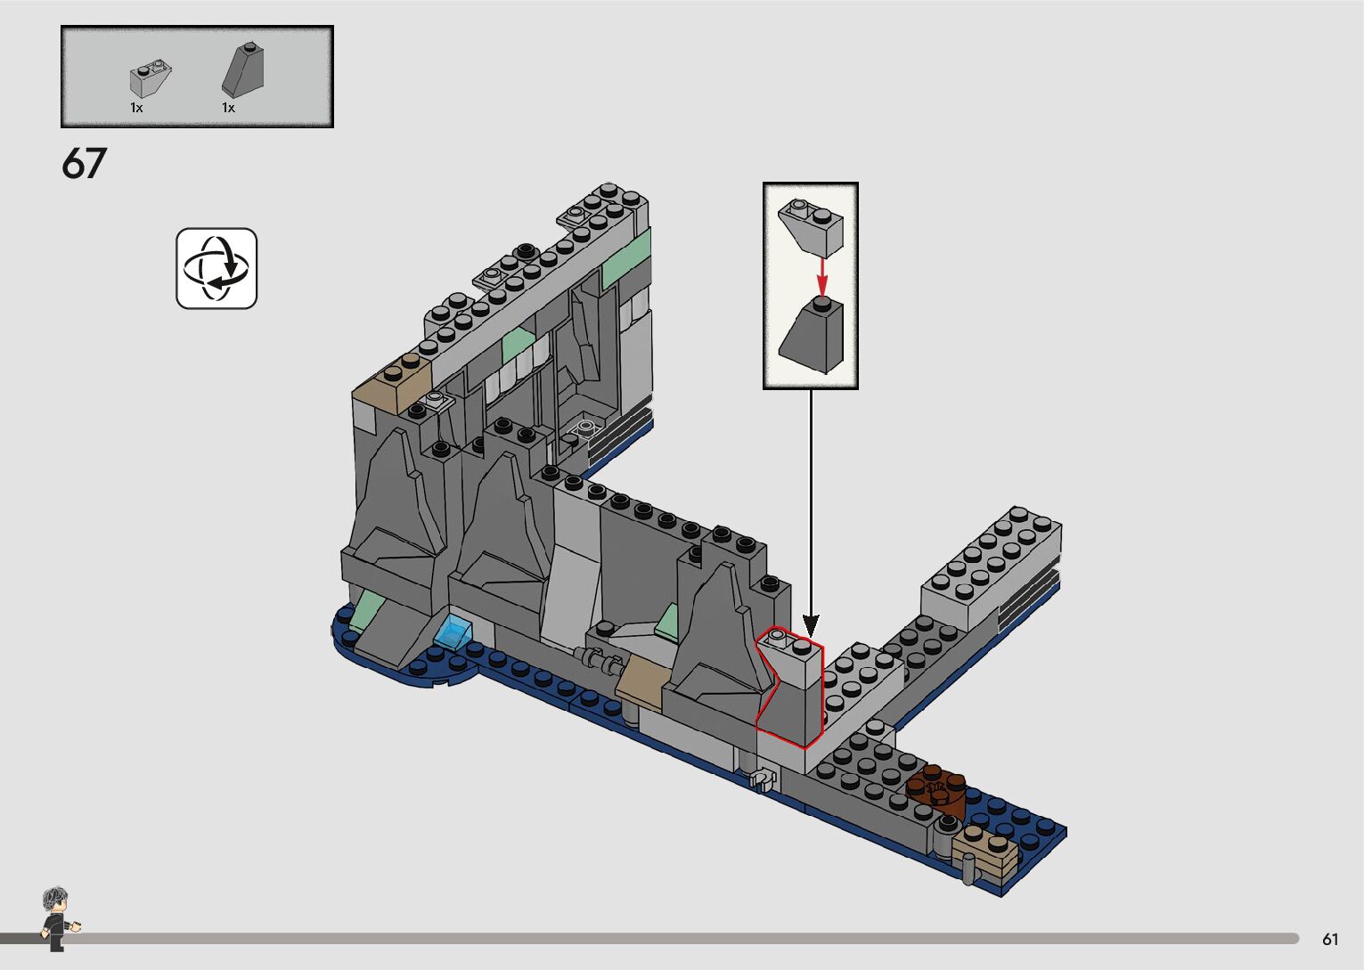Image resolution: width=1364 pixels, height=970 pixels.
Task: Click the page number 61
Action: click(x=1330, y=939)
